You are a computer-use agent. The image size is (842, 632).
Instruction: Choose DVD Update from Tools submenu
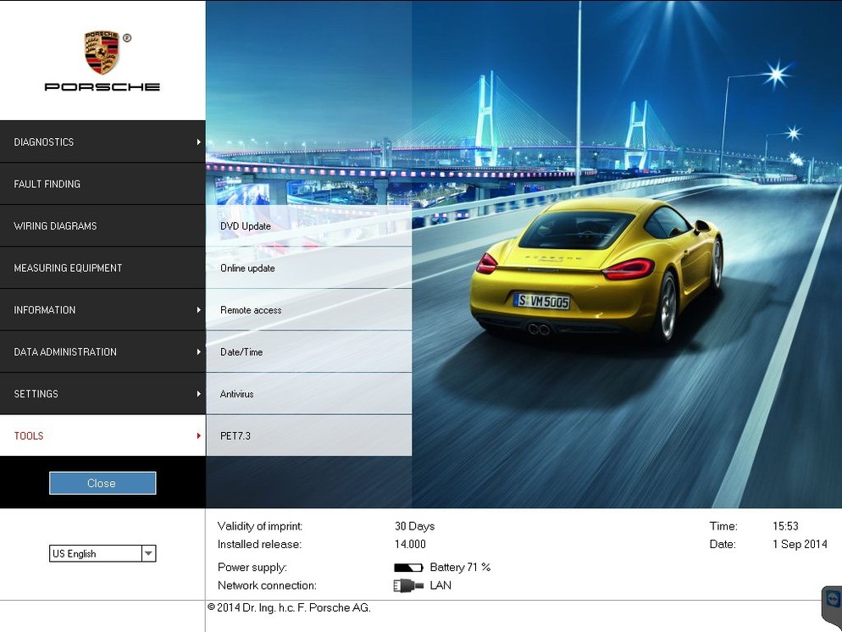309,226
